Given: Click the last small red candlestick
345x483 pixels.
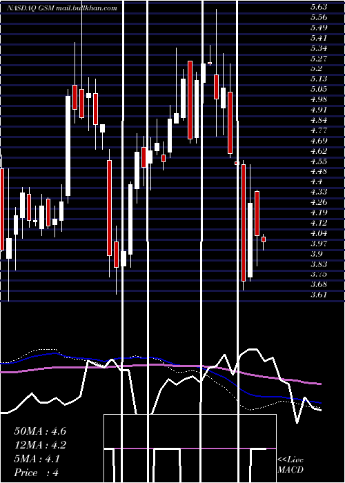Looking at the screenshot, I should pyautogui.click(x=264, y=239).
